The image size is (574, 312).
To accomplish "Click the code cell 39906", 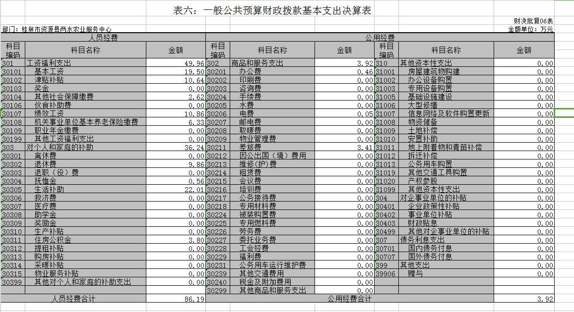I will click(385, 274).
